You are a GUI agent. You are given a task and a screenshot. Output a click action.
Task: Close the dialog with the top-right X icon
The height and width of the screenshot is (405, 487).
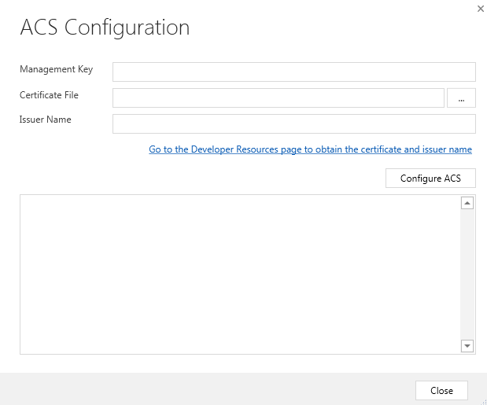click(480, 8)
